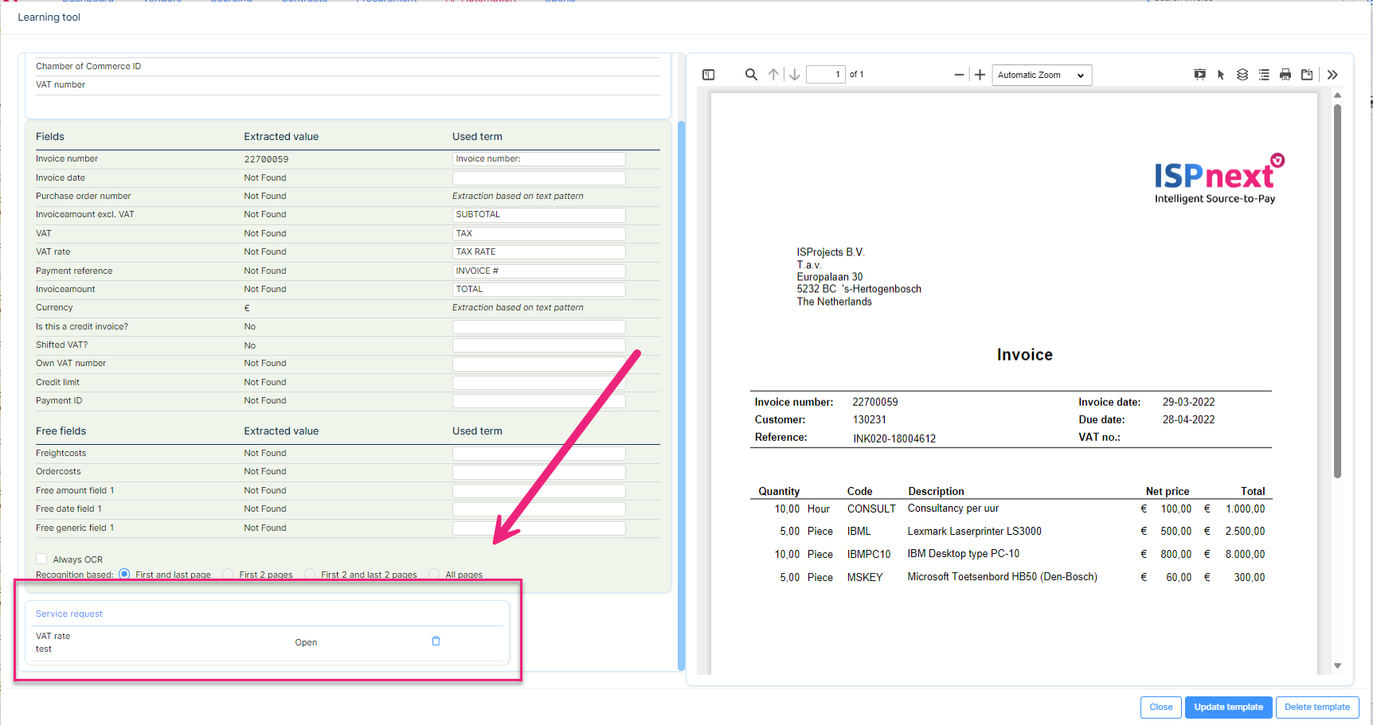Edit the TAX RATE used term field
This screenshot has height=725, width=1373.
click(x=539, y=252)
